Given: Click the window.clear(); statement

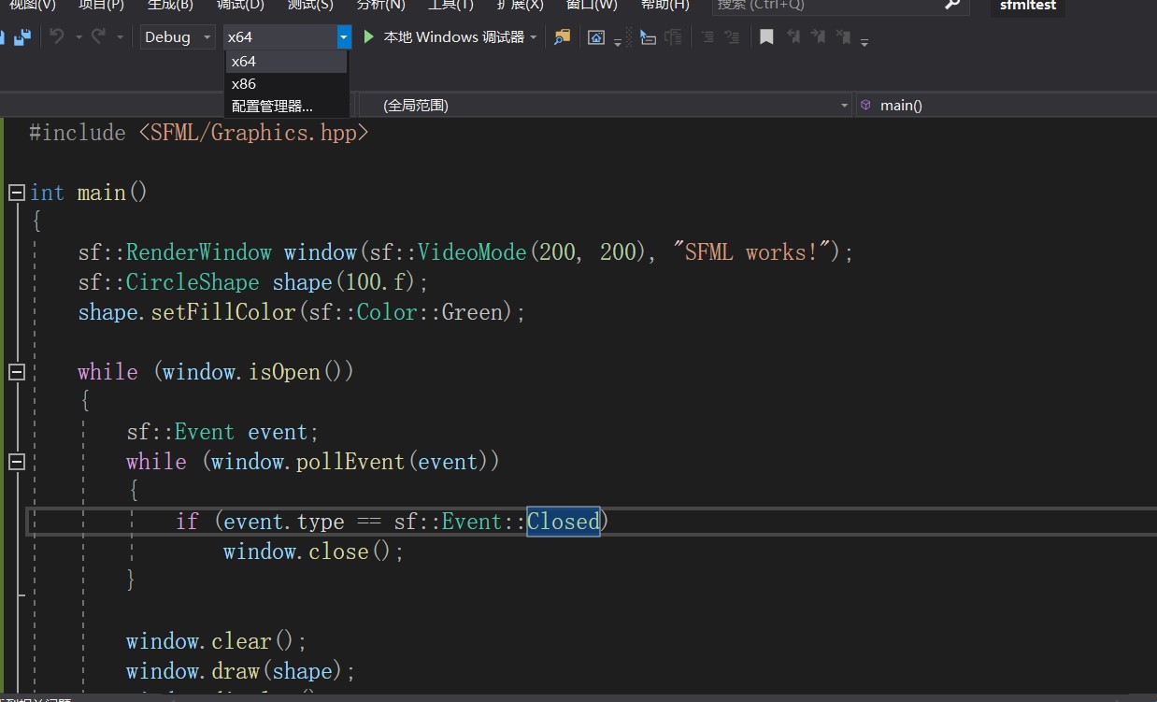Looking at the screenshot, I should [x=217, y=641].
